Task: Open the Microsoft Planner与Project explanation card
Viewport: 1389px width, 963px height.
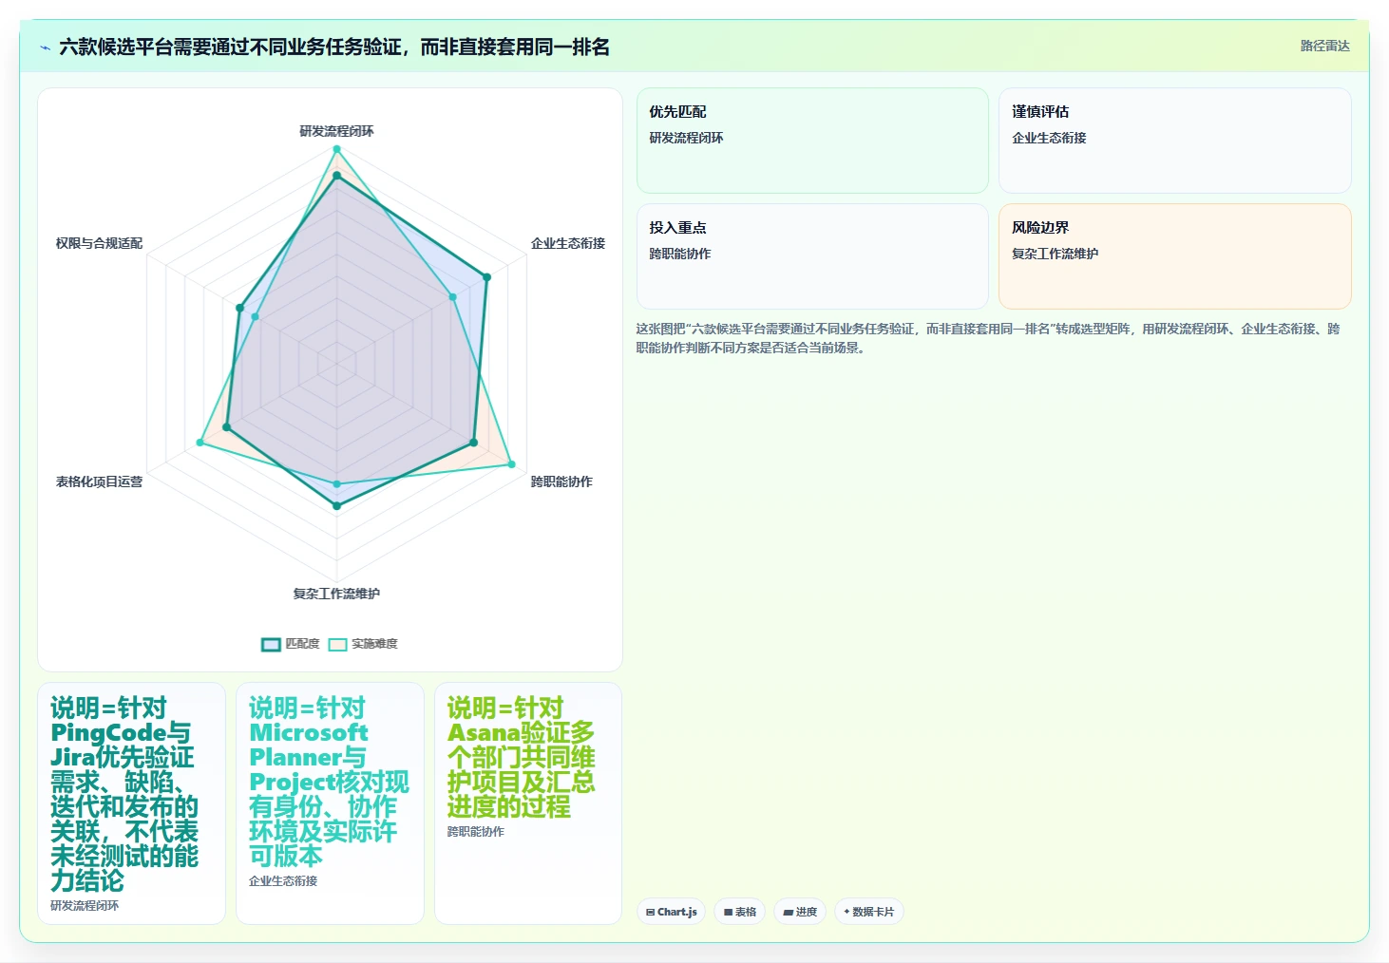Action: [330, 803]
